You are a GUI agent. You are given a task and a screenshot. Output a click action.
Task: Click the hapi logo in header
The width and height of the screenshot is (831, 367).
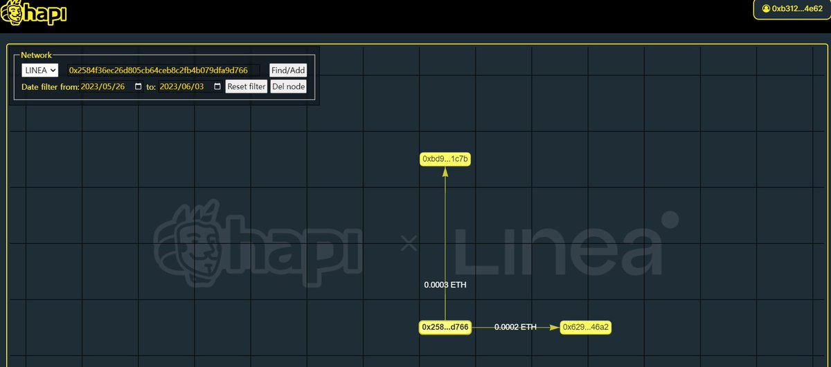(x=33, y=13)
